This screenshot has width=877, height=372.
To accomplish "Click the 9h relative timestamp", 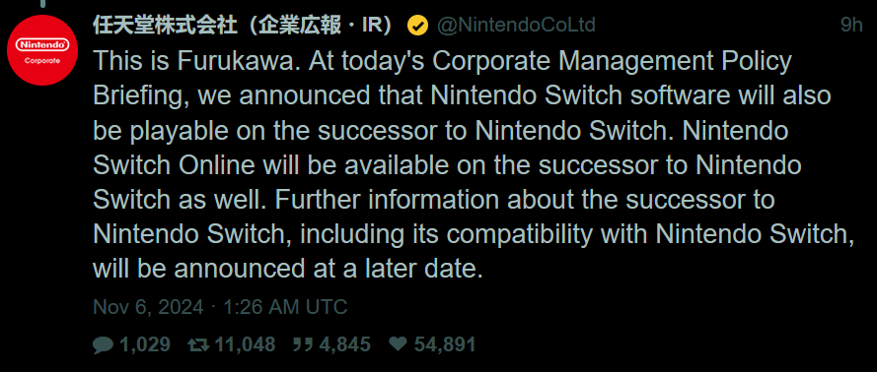I will coord(851,26).
